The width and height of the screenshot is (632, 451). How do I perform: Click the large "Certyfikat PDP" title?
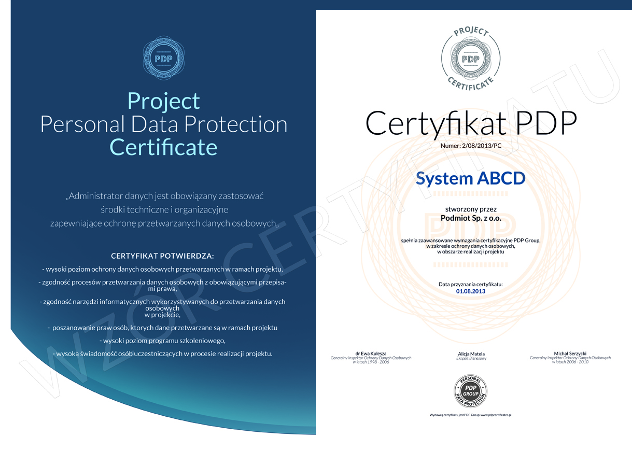pos(471,123)
